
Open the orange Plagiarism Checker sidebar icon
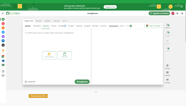coord(3,28)
